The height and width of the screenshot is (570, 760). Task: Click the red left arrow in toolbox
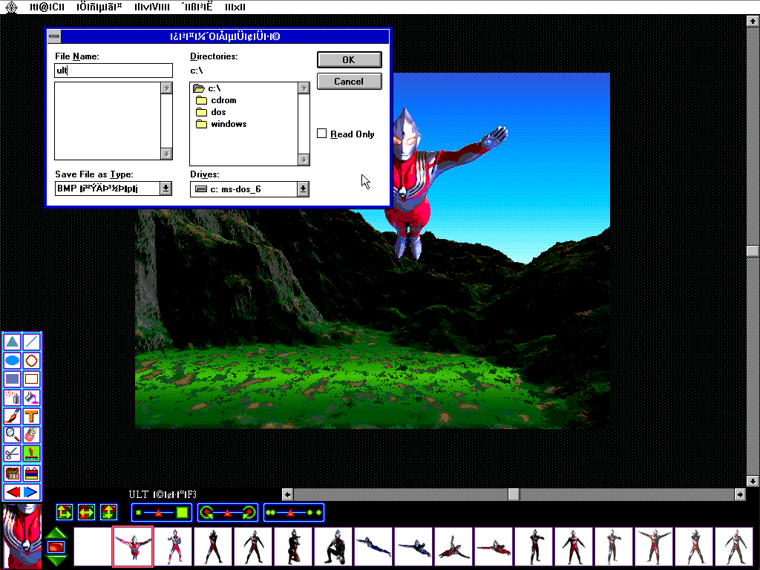[13, 492]
